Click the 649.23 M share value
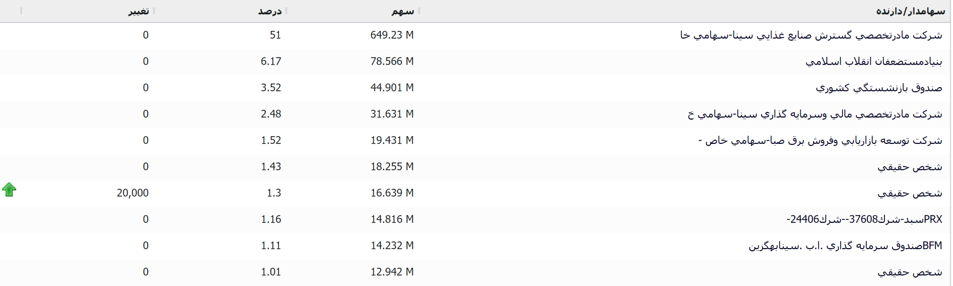The height and width of the screenshot is (286, 953). [392, 35]
